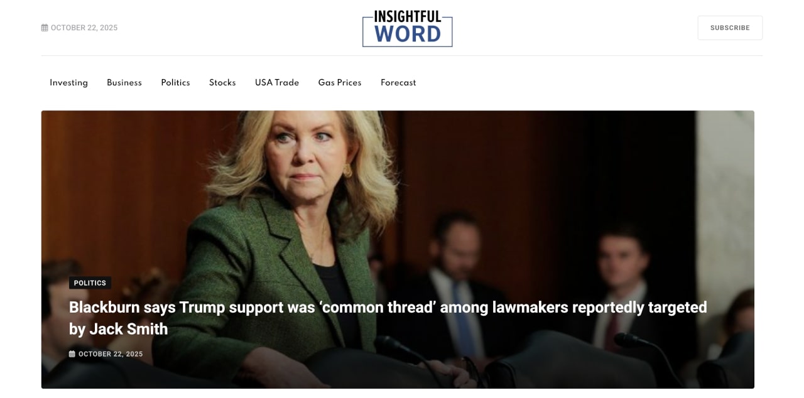This screenshot has height=398, width=804.
Task: Select Politics in the navigation bar
Action: [175, 82]
